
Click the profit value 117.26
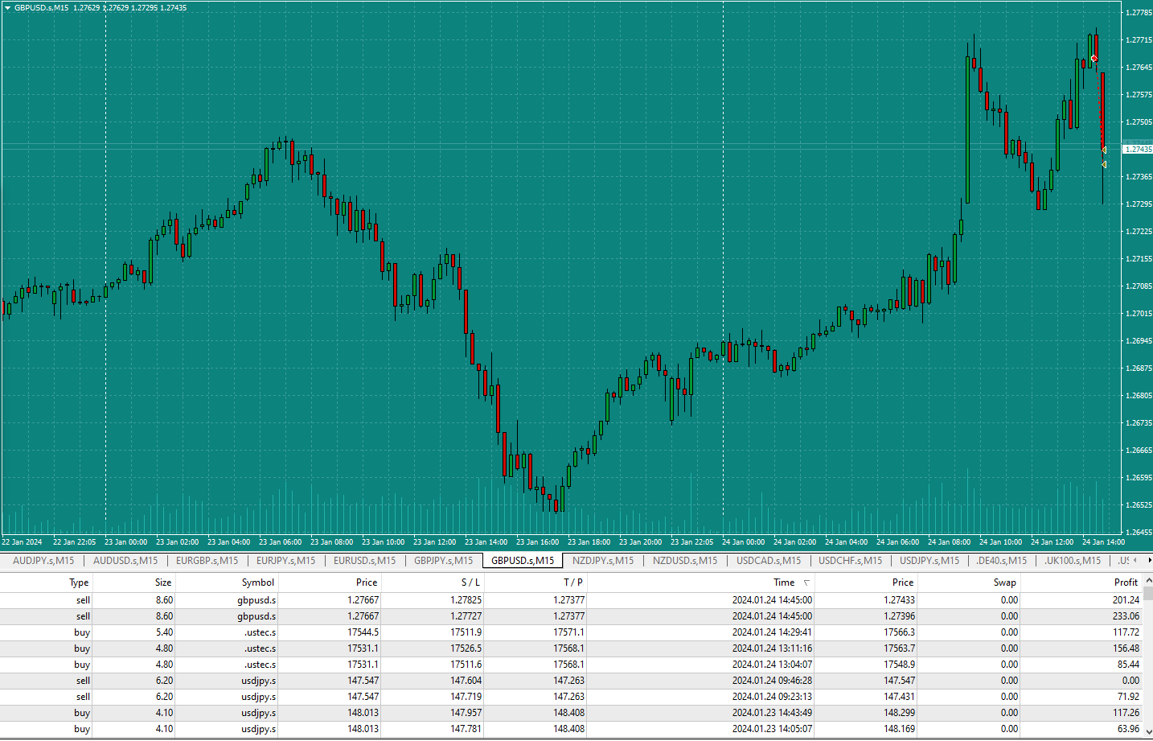1126,713
